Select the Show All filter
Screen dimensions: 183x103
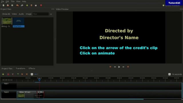click(x=6, y=14)
